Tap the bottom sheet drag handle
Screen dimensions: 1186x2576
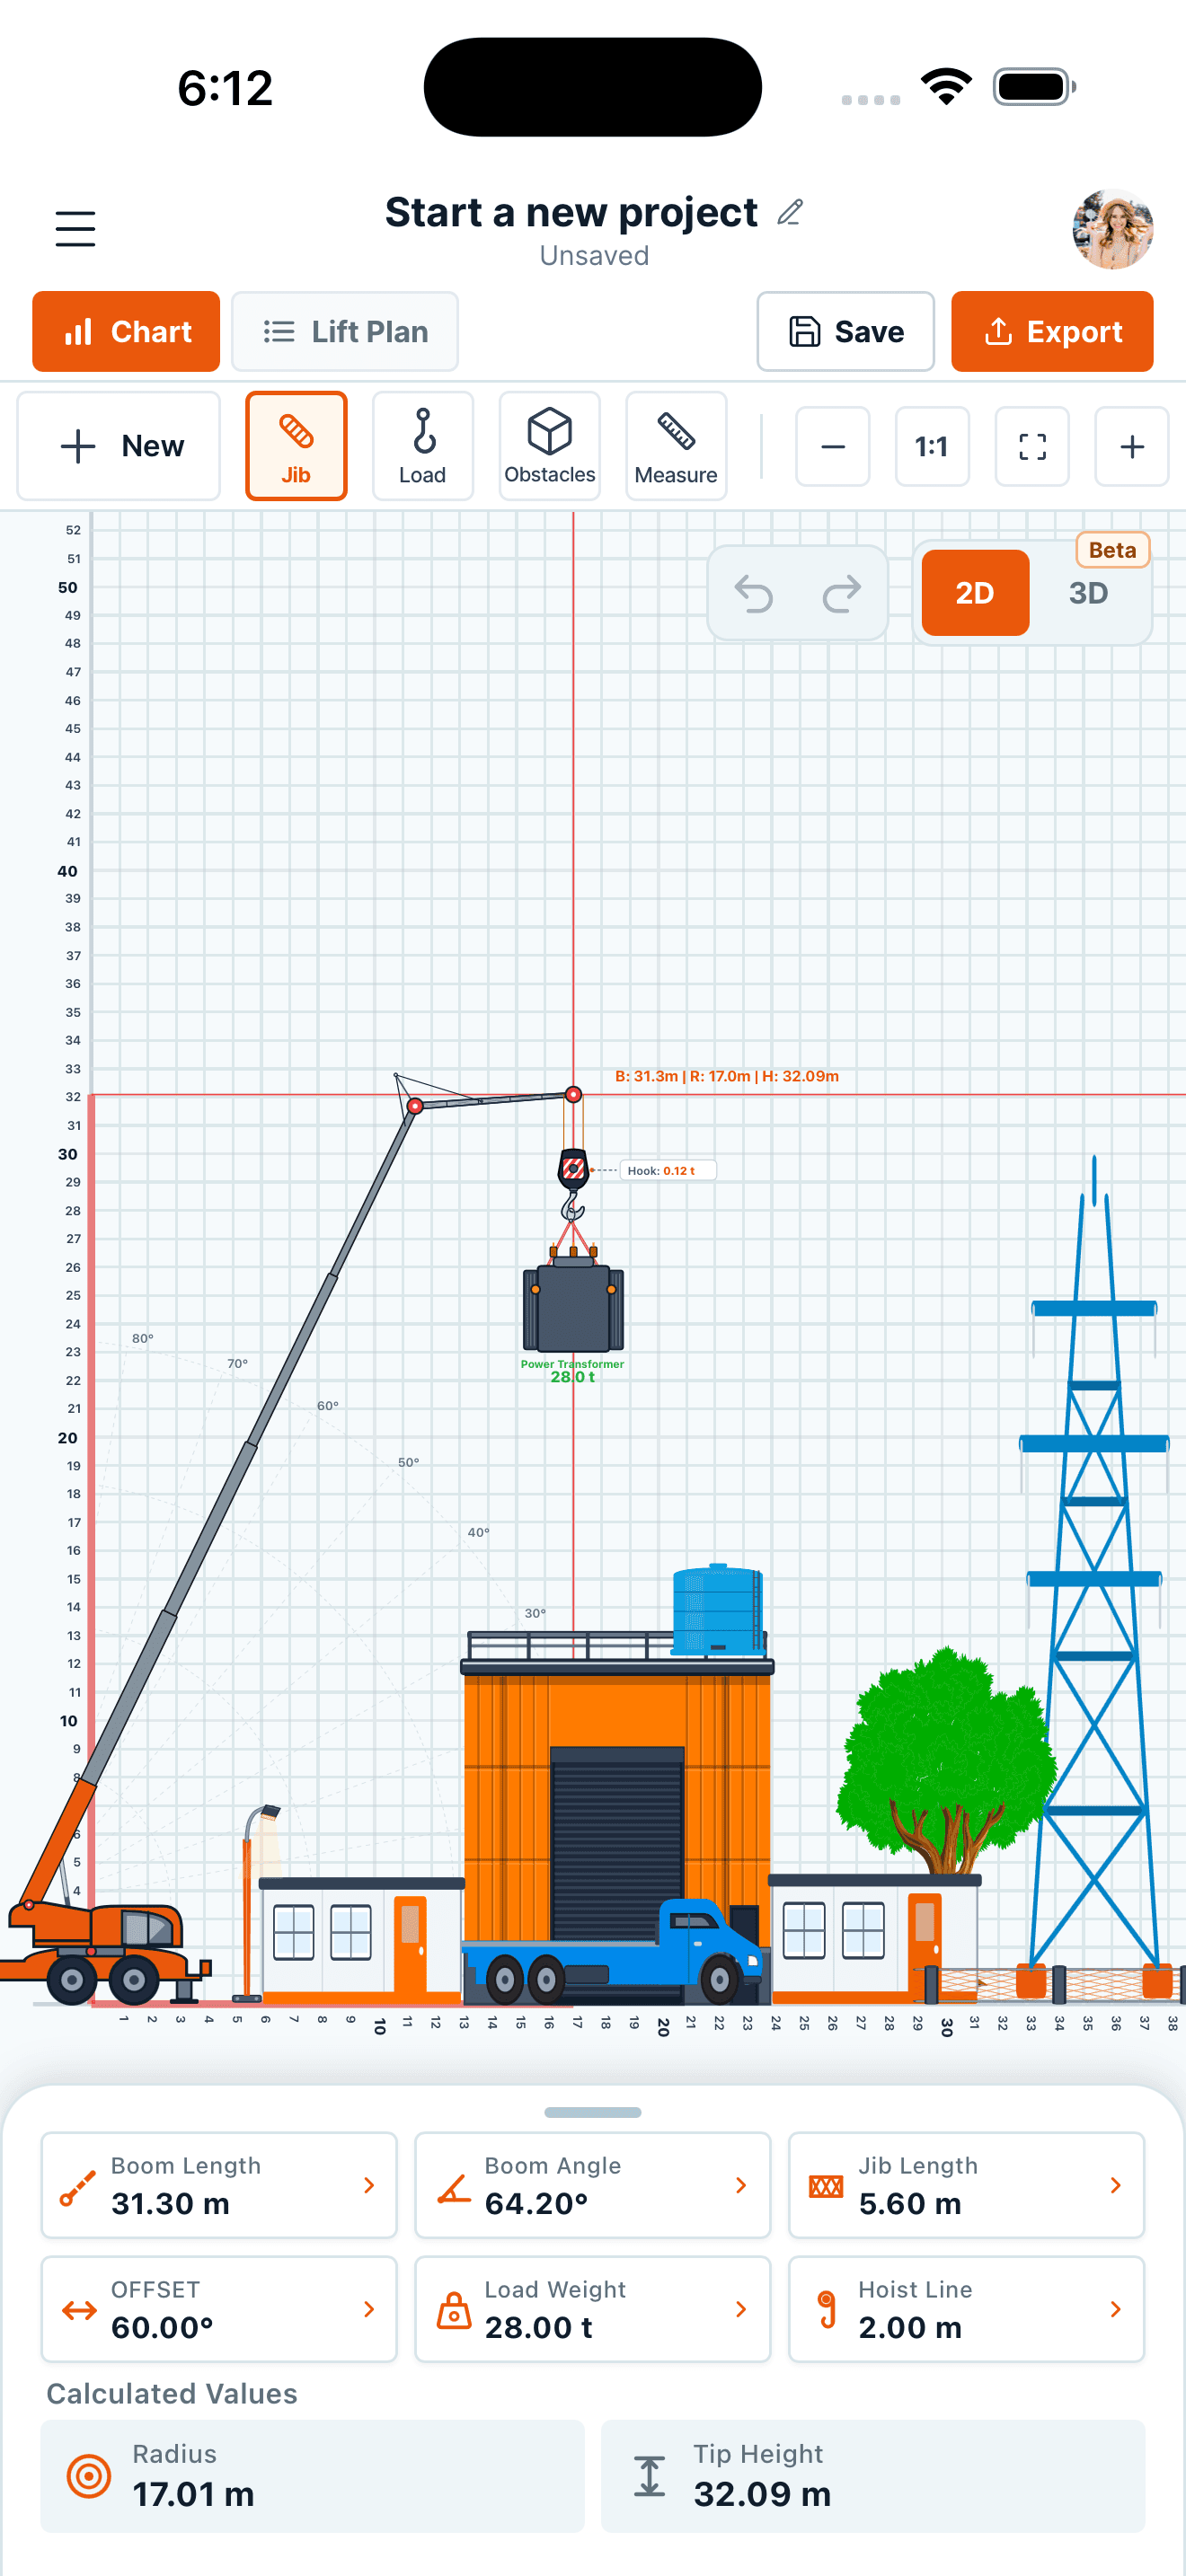click(593, 2112)
